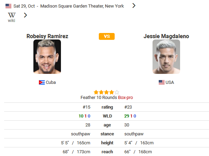Screen dimensions: 209x156
Task: Click the fourth gold rating star
Action: click(112, 92)
